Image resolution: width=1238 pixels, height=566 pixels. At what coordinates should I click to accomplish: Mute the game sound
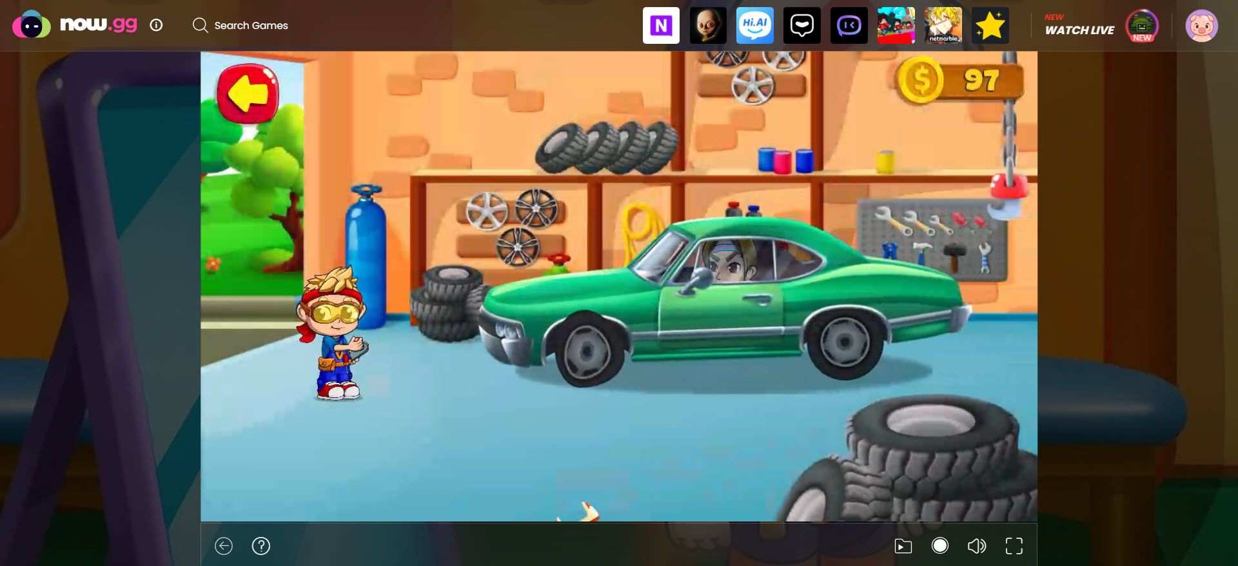click(x=977, y=547)
